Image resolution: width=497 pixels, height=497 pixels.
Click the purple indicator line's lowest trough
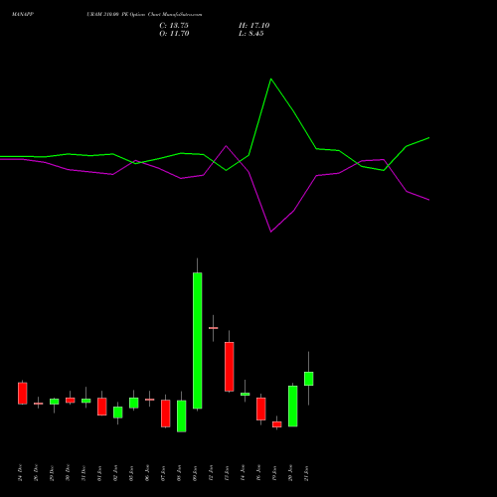[x=271, y=232]
